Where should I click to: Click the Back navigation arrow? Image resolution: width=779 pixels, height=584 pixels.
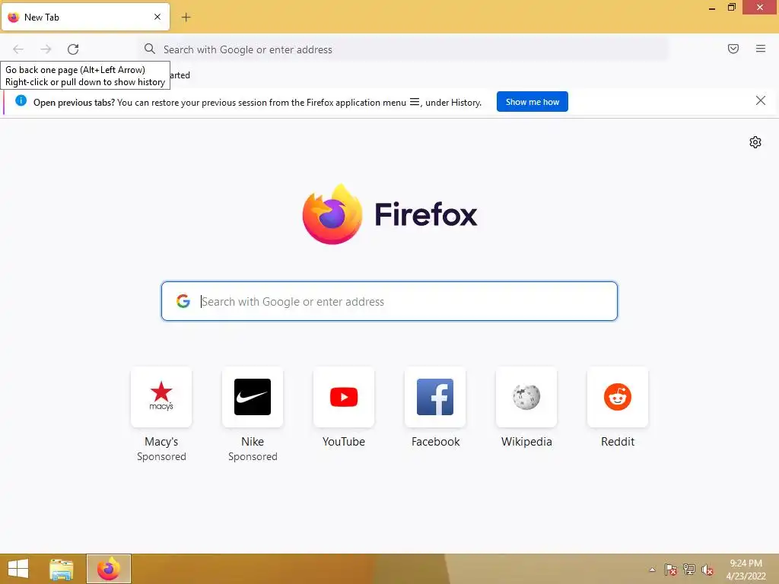pos(18,49)
